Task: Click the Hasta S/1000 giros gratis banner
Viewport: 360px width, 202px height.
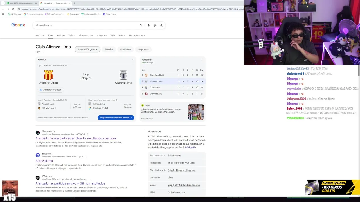Action: 332,187
